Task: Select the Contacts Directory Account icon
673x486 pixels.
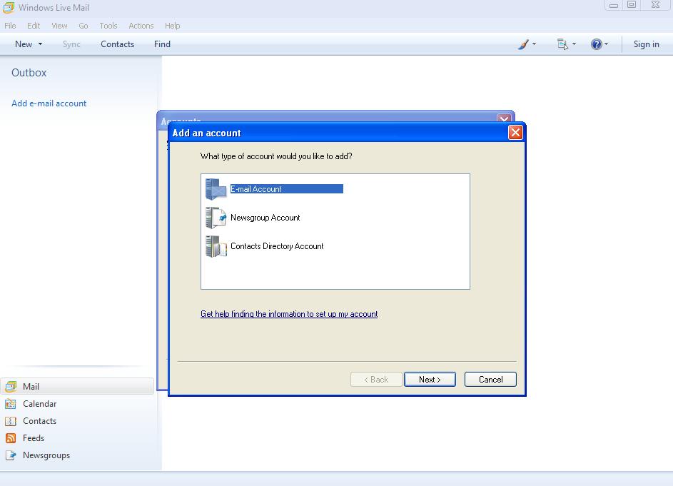Action: [x=216, y=246]
